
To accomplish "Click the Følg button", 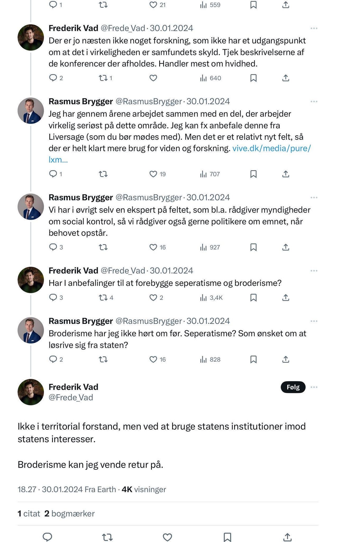I will coord(293,387).
